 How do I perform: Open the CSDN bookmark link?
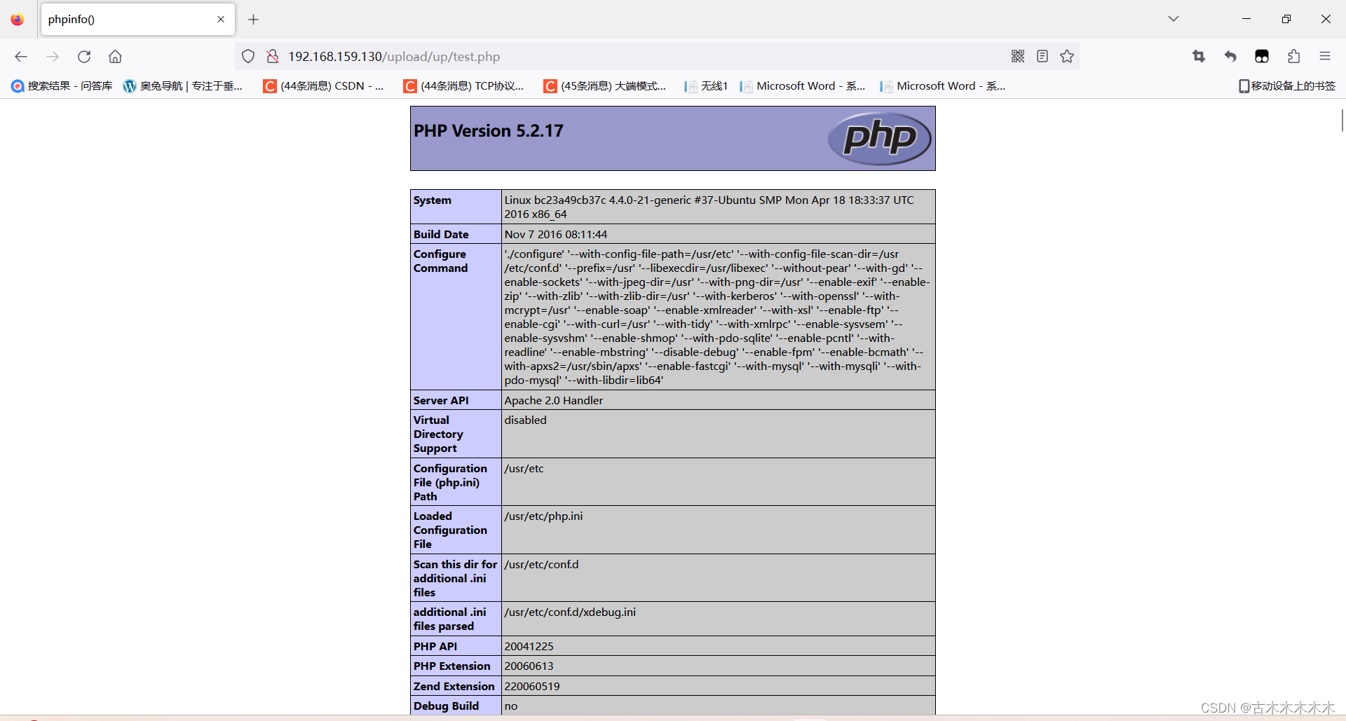324,85
